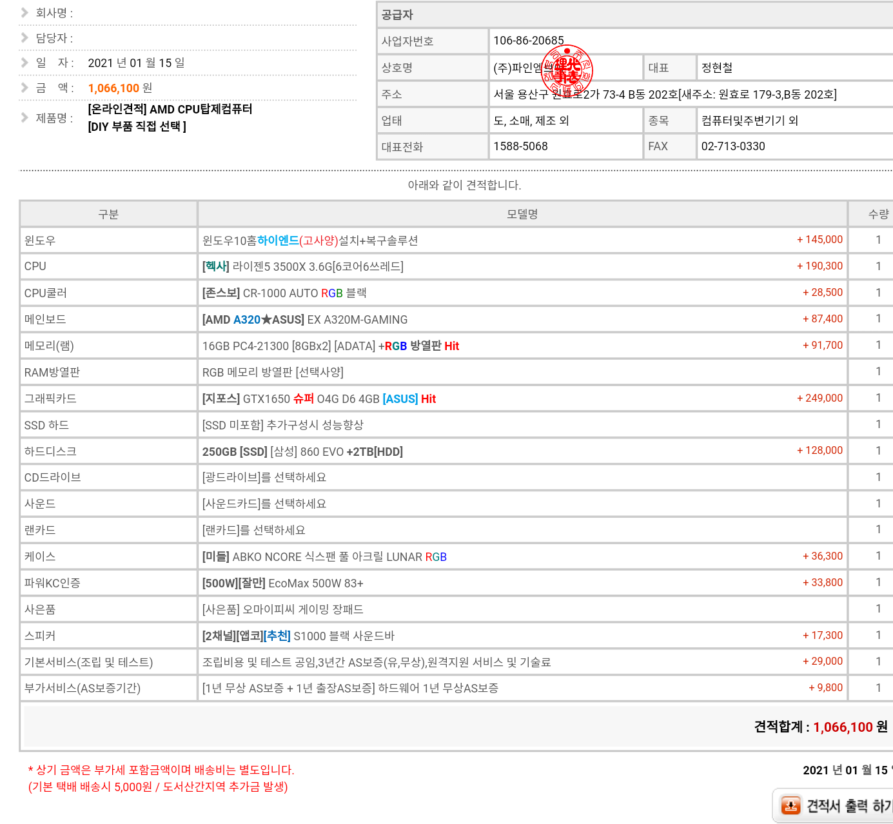The height and width of the screenshot is (824, 893).
Task: Click price + 190,300 in CPU row
Action: [819, 266]
